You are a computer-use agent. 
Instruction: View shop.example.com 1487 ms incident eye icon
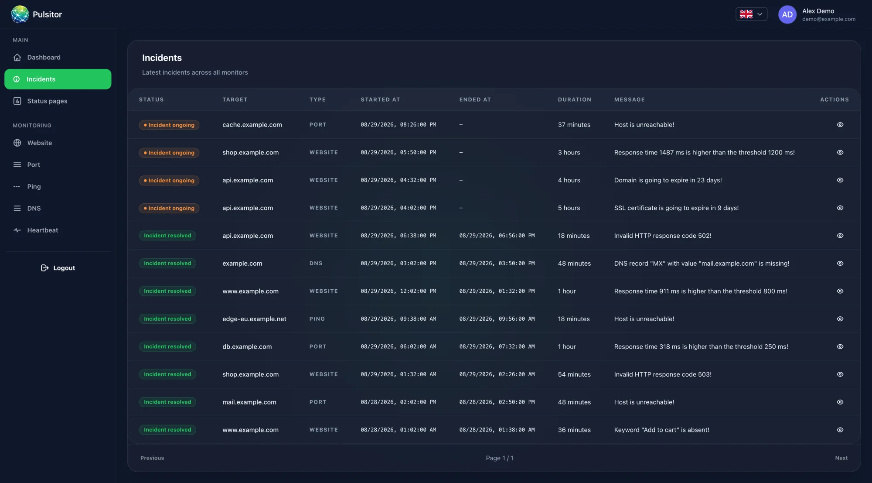[840, 153]
